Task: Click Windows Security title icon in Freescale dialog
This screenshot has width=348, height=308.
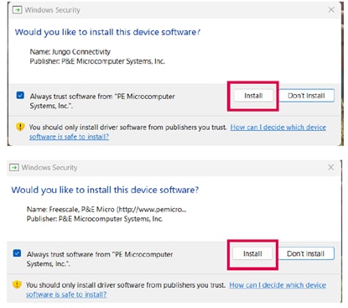Action: (14, 168)
